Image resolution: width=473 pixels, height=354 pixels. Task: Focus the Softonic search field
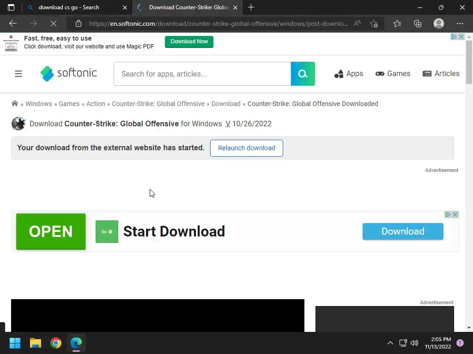[202, 74]
